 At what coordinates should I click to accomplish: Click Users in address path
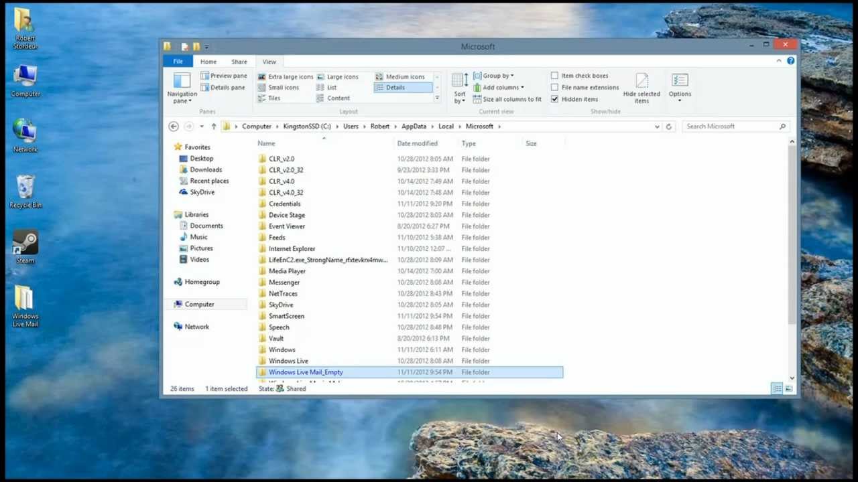(351, 127)
